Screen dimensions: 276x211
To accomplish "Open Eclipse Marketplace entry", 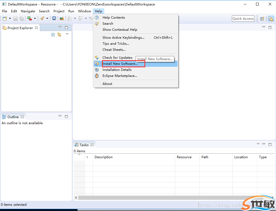I will 136,76.
